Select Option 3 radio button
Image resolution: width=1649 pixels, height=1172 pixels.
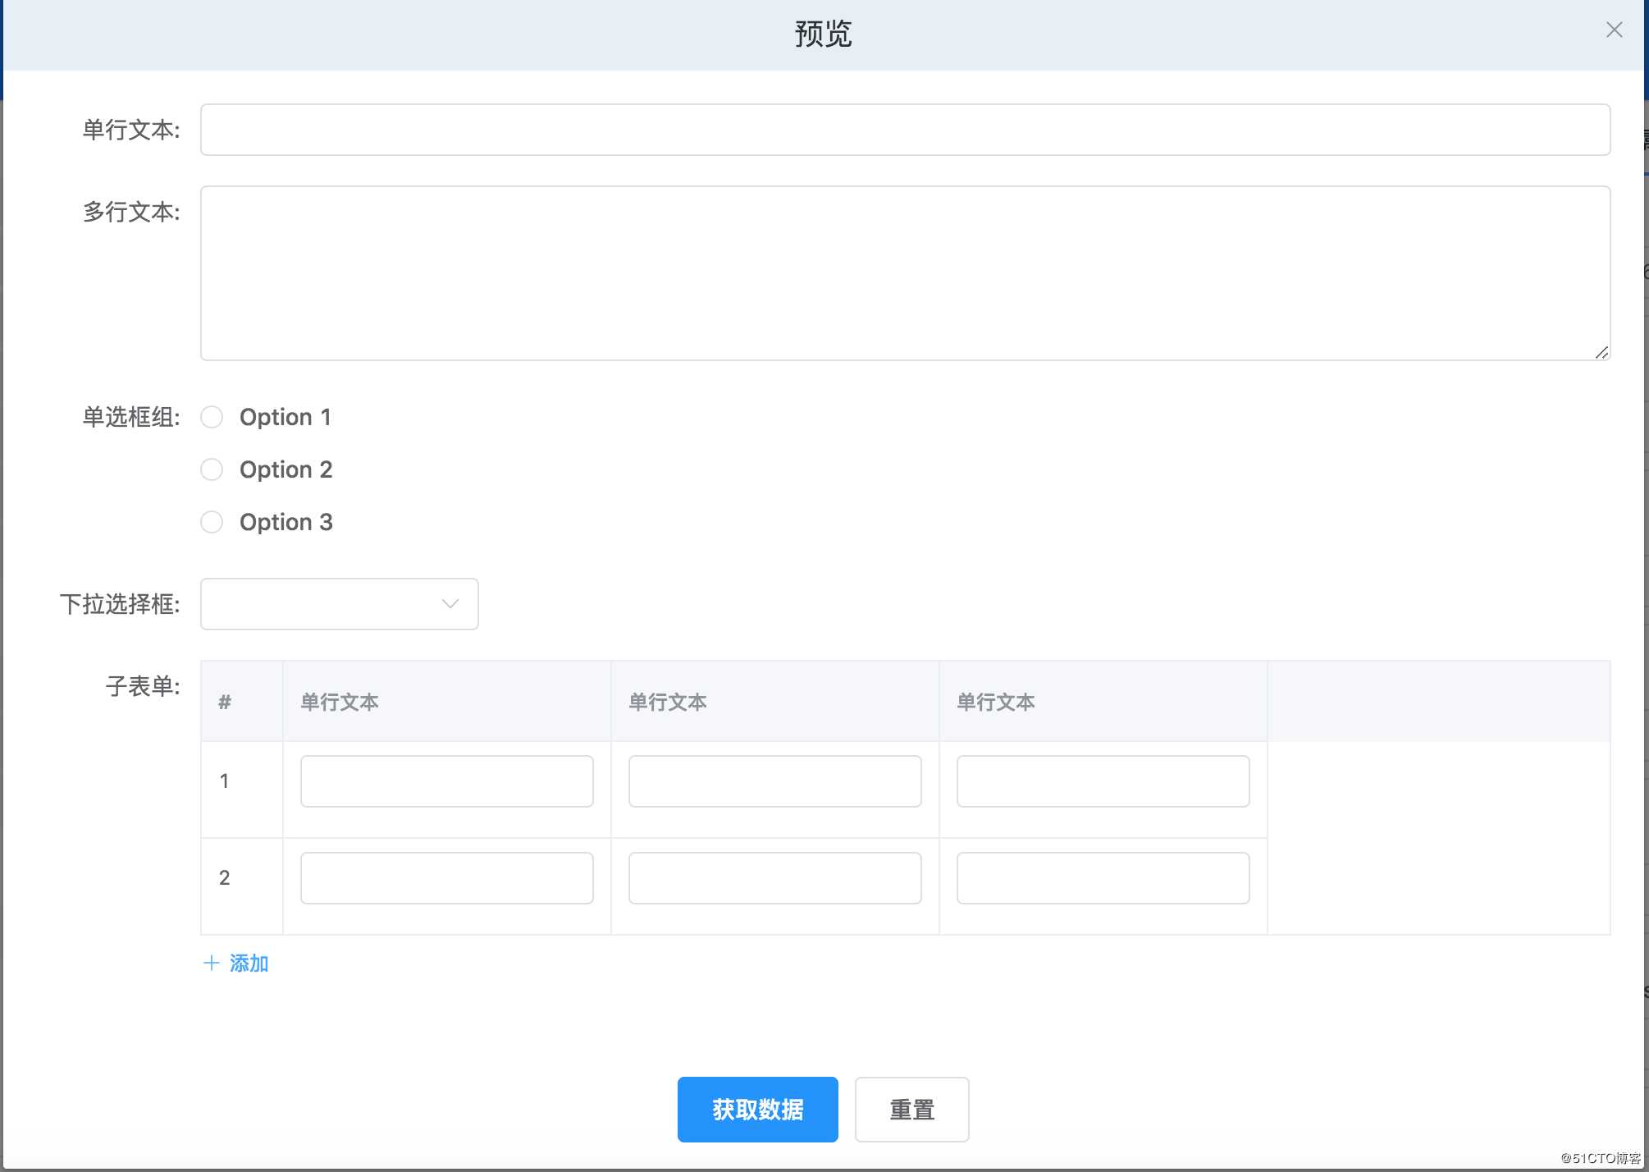(x=212, y=522)
